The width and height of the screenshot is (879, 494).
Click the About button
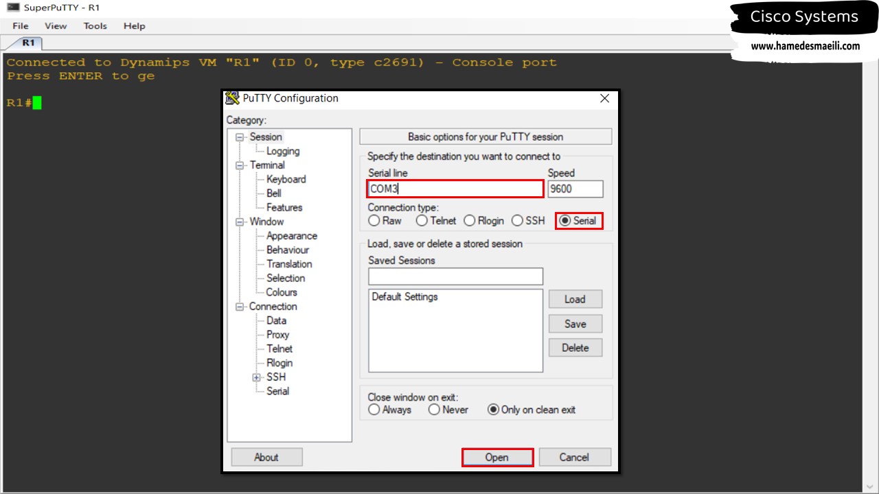point(266,458)
